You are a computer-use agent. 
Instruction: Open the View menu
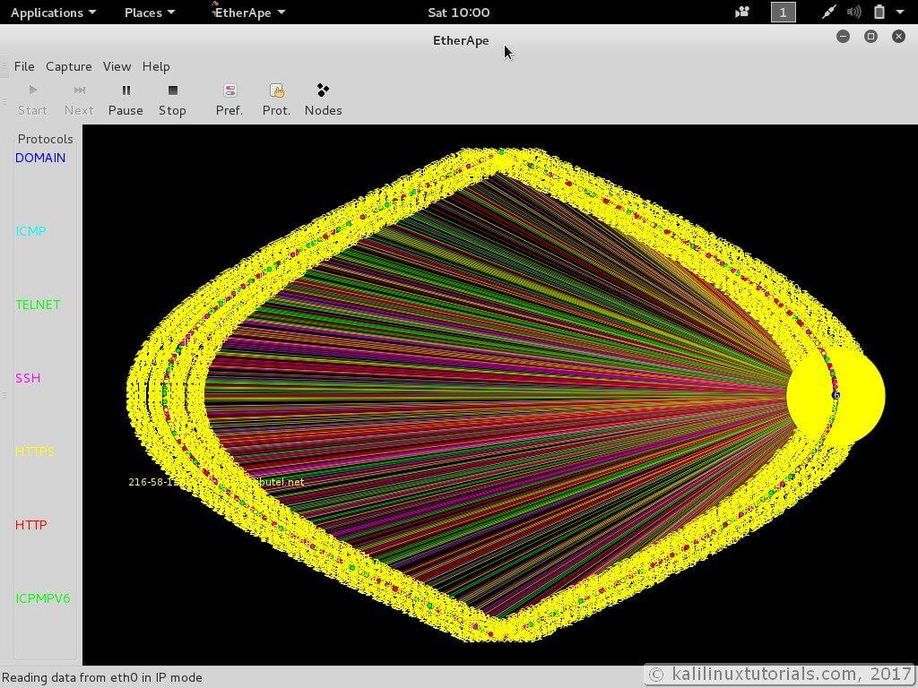pos(117,66)
